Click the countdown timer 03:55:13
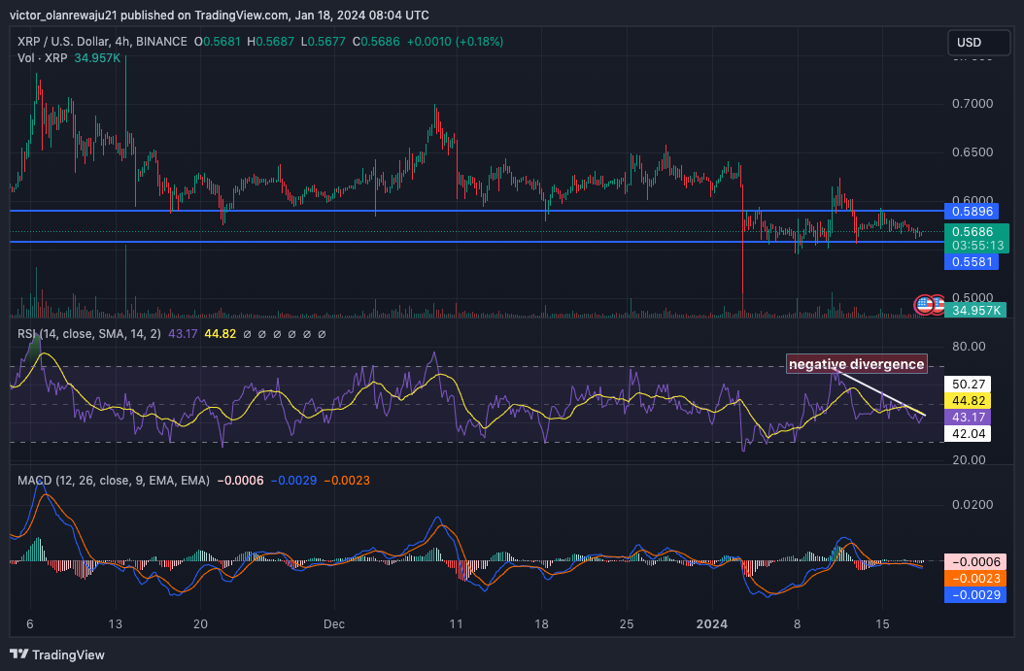 point(977,246)
